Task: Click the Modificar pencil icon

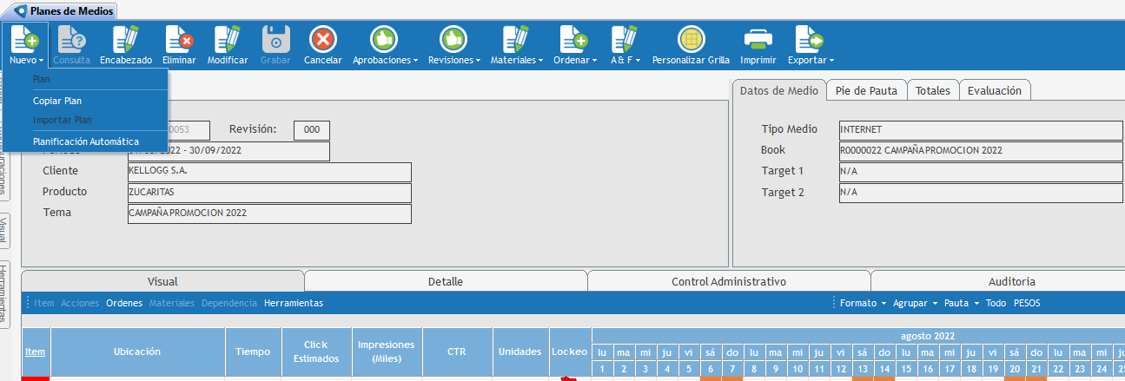Action: pyautogui.click(x=227, y=40)
